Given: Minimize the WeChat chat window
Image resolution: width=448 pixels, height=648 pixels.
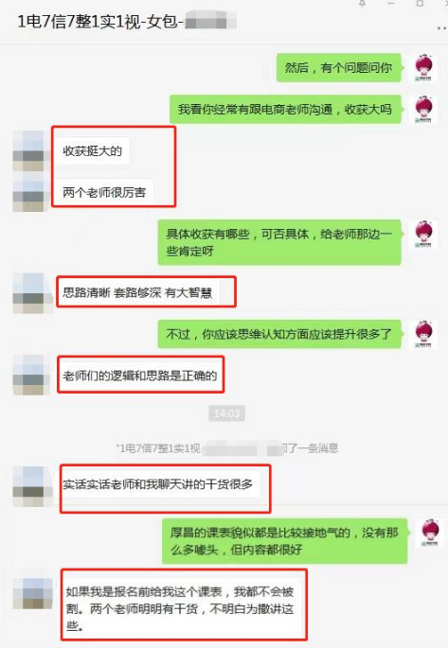Looking at the screenshot, I should coord(391,3).
